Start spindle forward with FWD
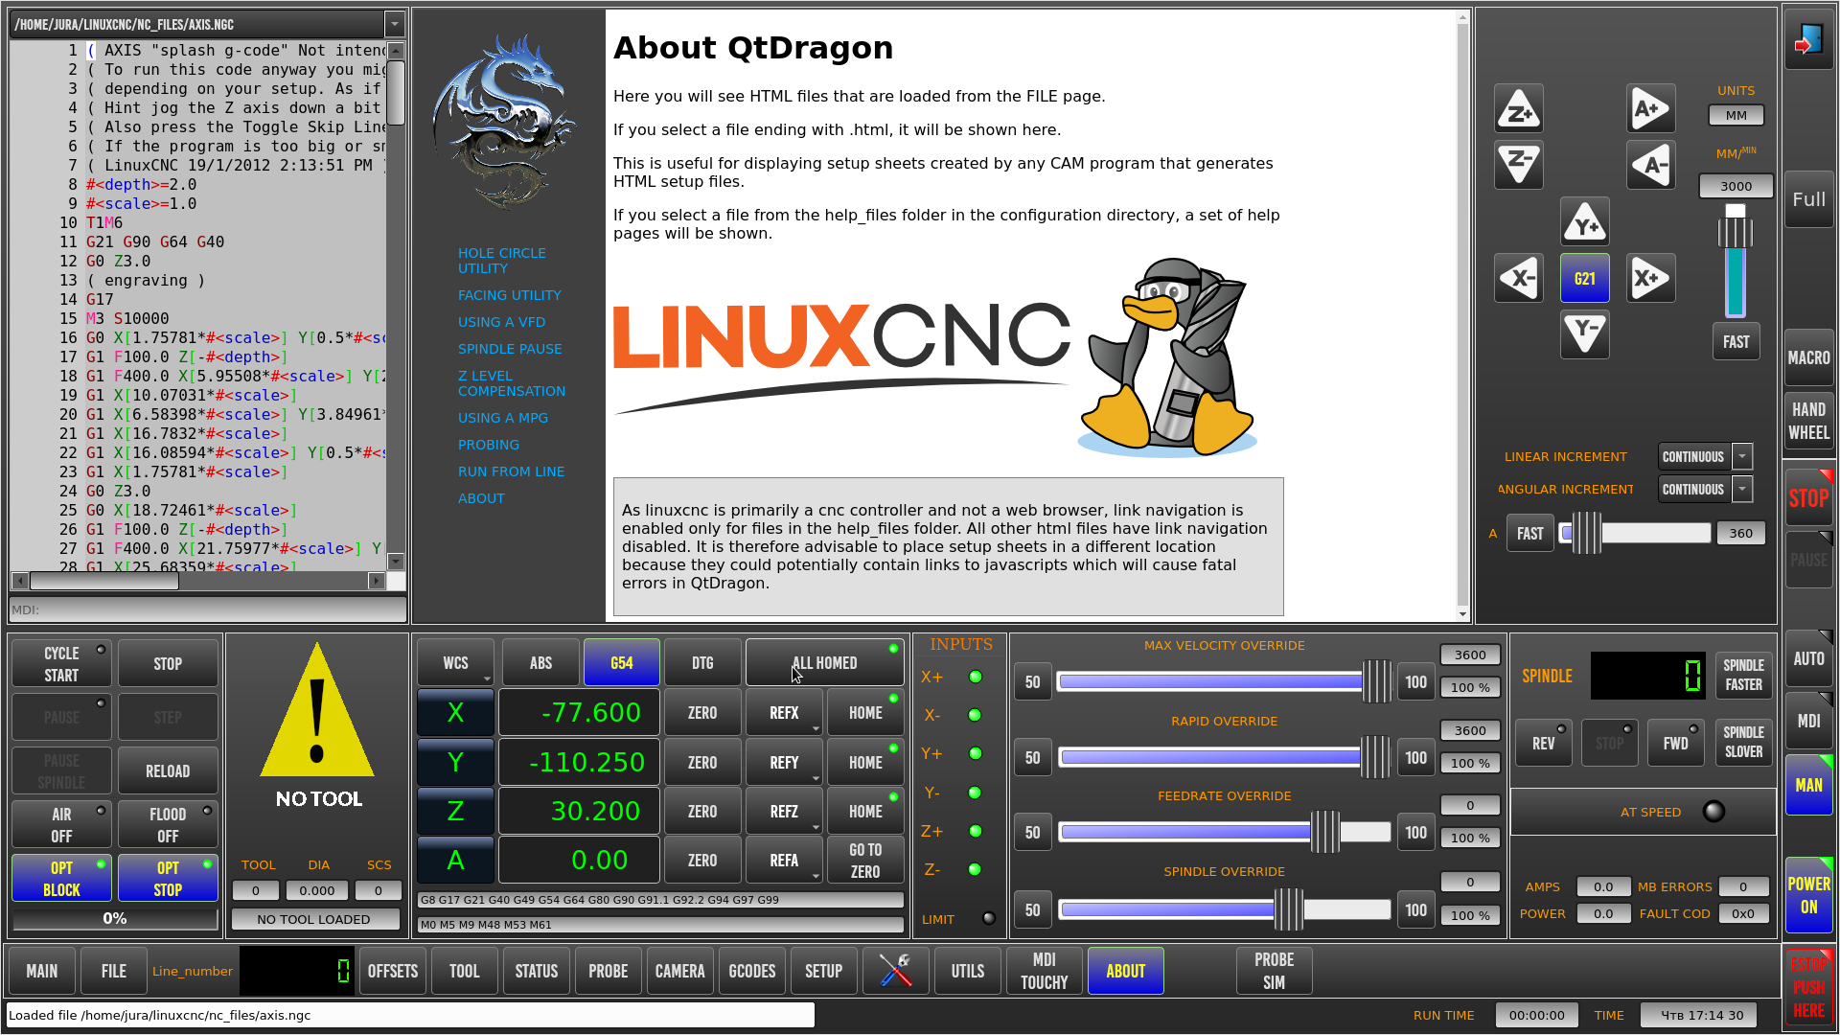 [1675, 744]
